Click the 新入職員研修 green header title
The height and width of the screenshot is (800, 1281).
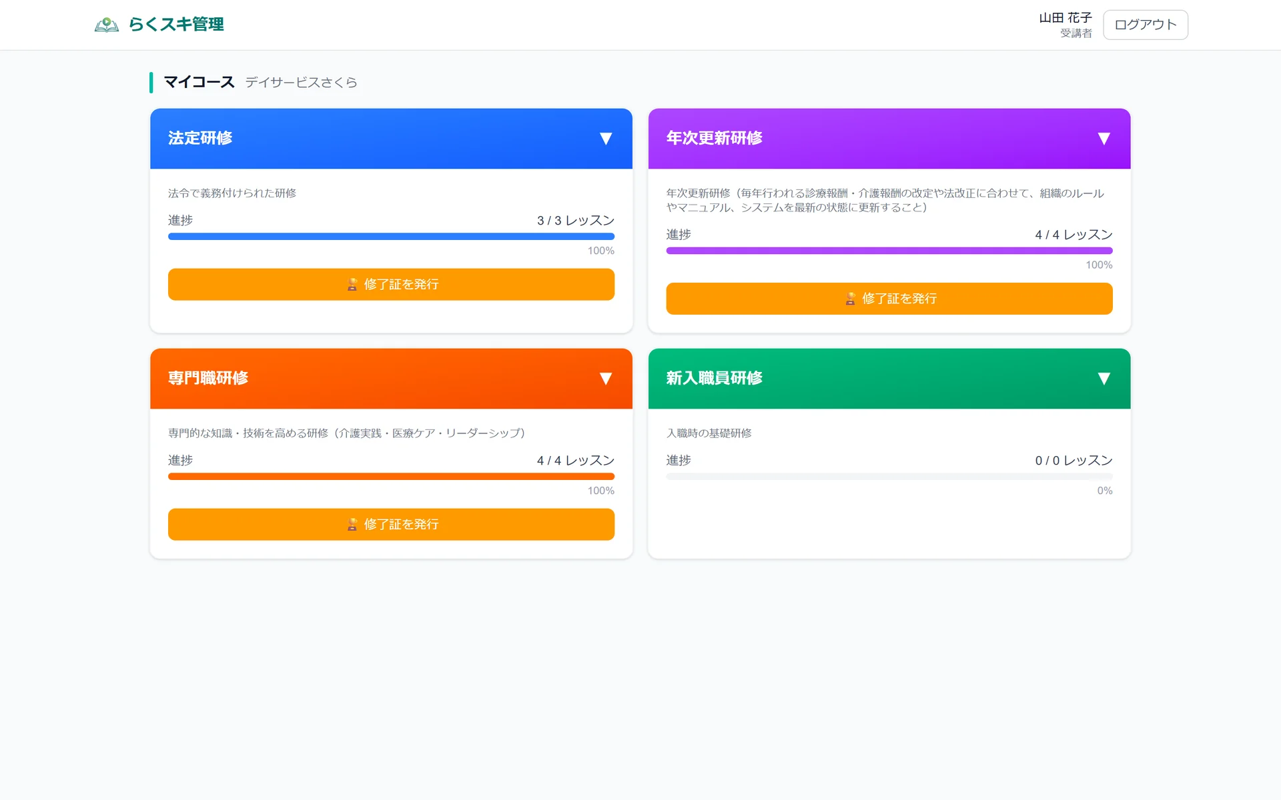pyautogui.click(x=714, y=378)
